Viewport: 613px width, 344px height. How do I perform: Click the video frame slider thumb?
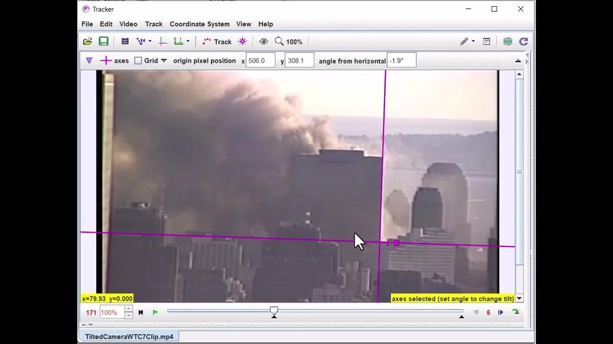(x=274, y=312)
